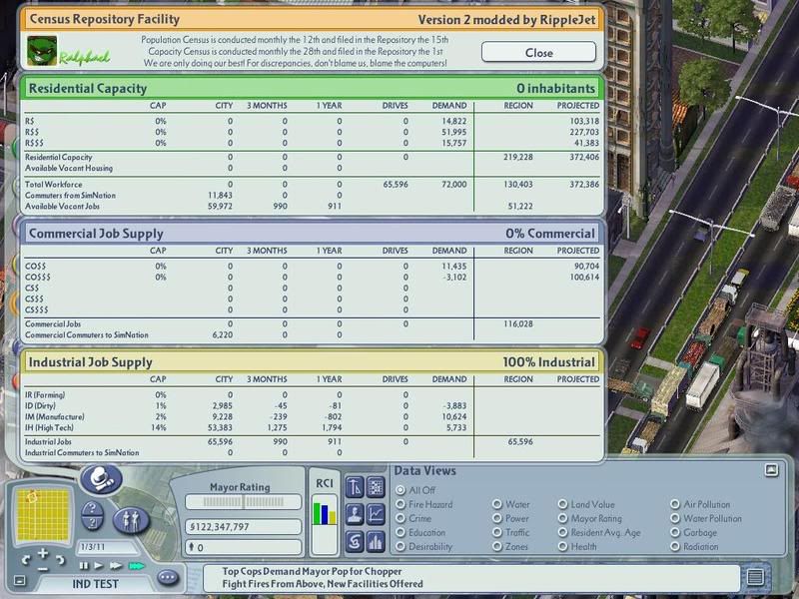Open the Advisors bust icon

tap(355, 514)
